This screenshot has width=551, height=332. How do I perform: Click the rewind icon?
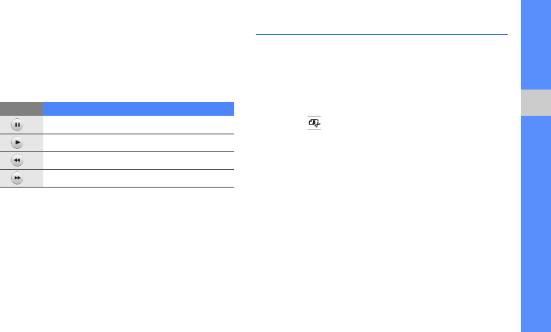(x=17, y=161)
